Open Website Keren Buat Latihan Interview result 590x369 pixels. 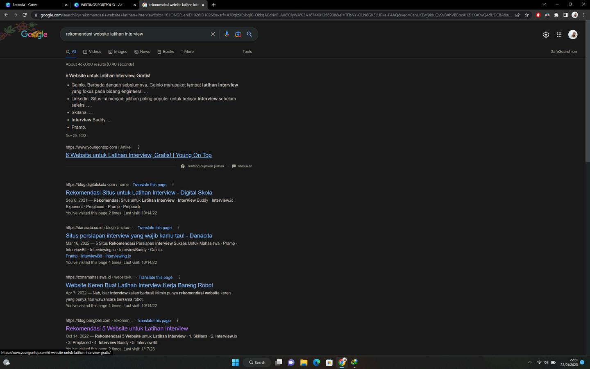click(139, 285)
